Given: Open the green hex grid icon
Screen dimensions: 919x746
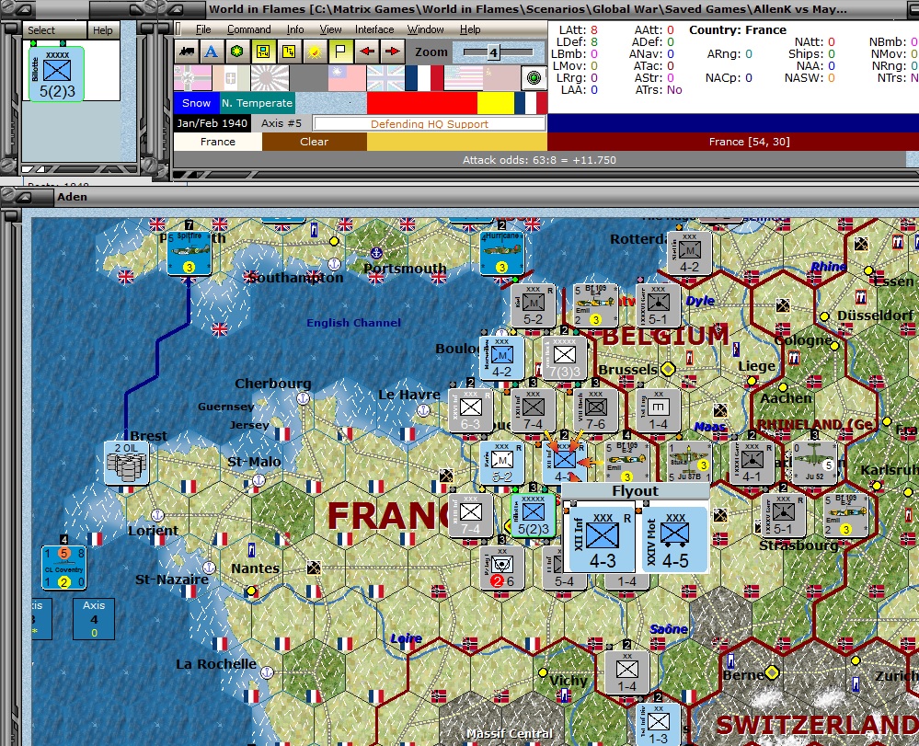Looking at the screenshot, I should tap(237, 52).
